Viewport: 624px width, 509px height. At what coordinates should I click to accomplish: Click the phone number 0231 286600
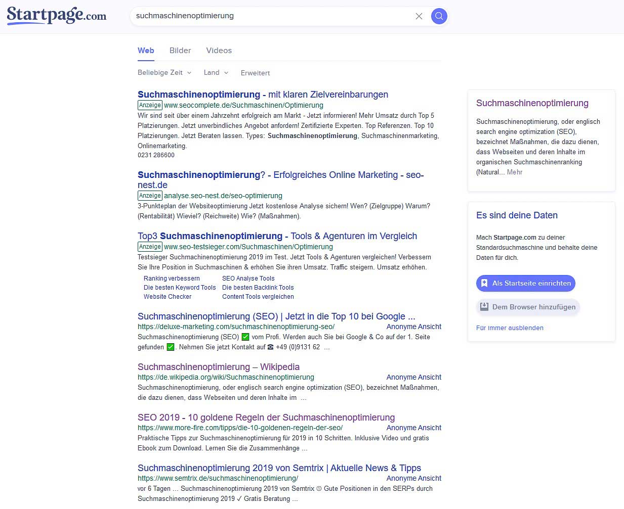point(156,155)
